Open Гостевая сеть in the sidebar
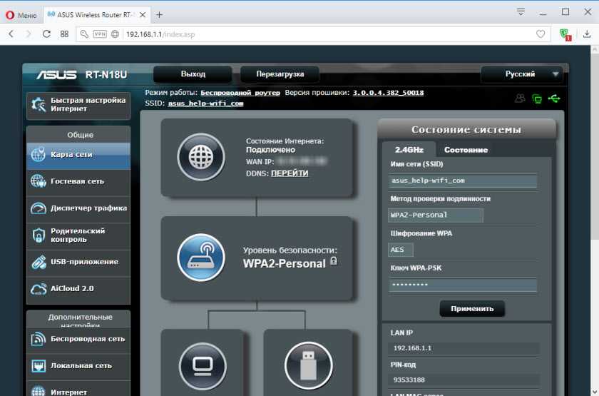Image resolution: width=599 pixels, height=396 pixels. point(78,181)
